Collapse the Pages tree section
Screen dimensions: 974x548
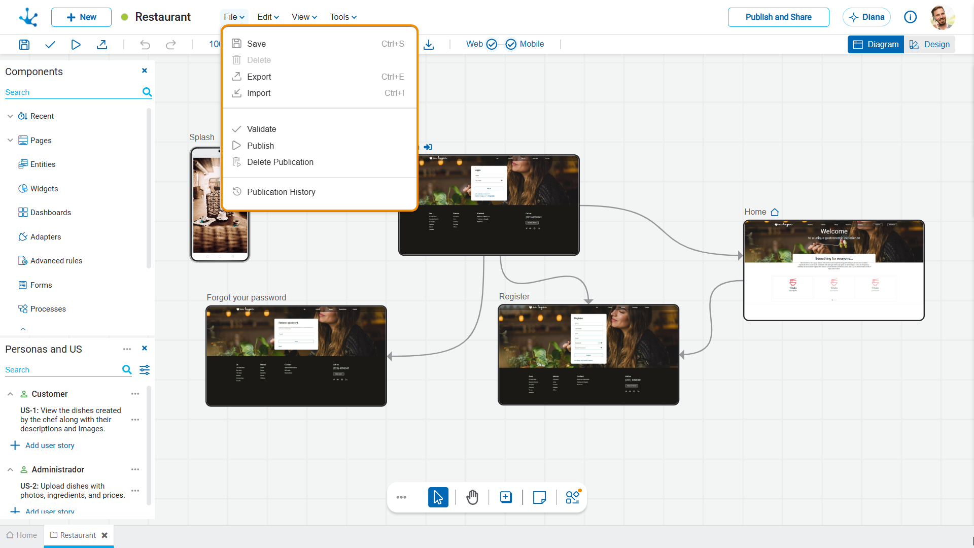pyautogui.click(x=10, y=140)
